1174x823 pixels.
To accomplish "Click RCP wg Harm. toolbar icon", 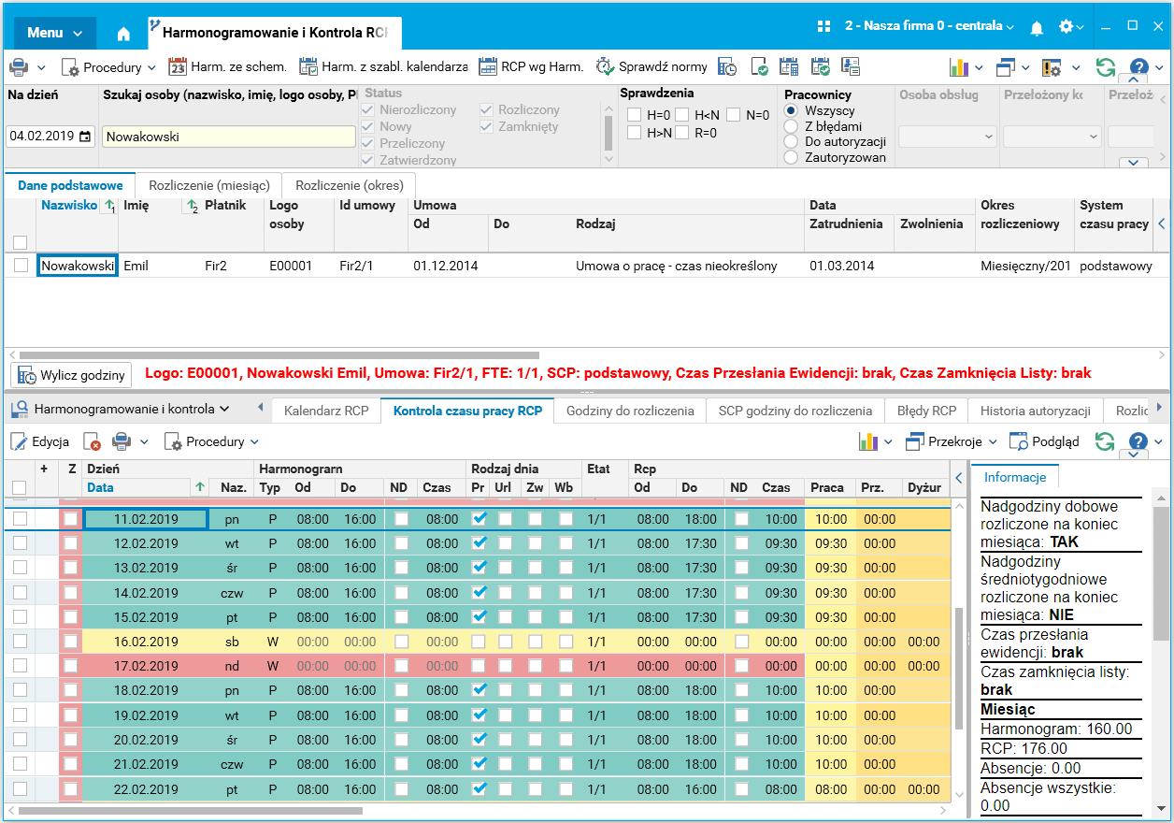I will tap(487, 67).
